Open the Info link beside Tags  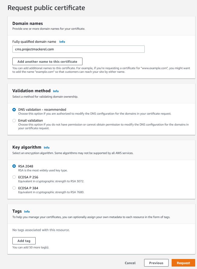coord(27,211)
